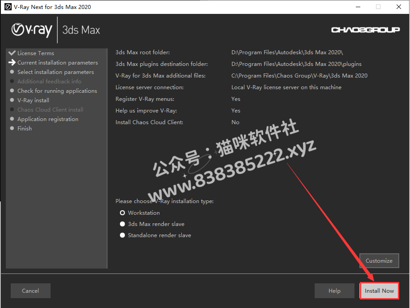Click the 3ds Max root folder label

[x=142, y=52]
